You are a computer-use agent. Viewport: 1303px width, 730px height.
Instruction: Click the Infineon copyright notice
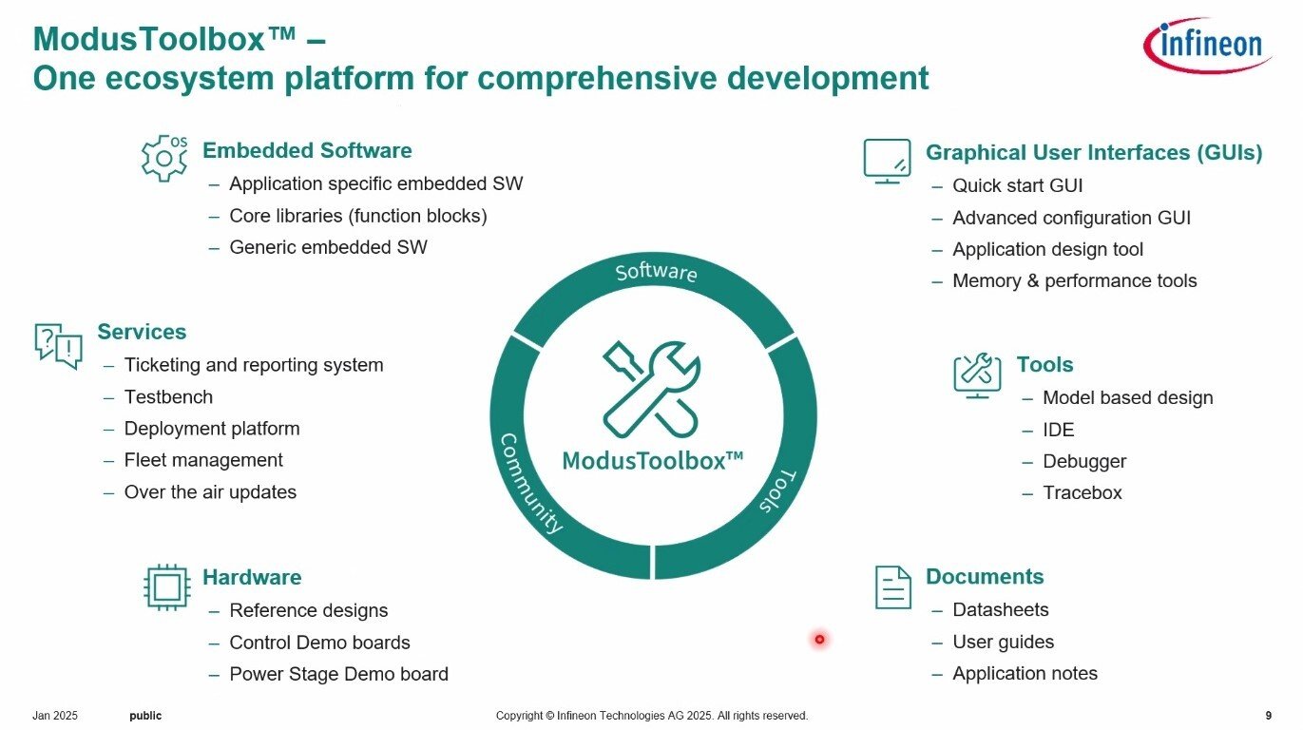(x=652, y=716)
